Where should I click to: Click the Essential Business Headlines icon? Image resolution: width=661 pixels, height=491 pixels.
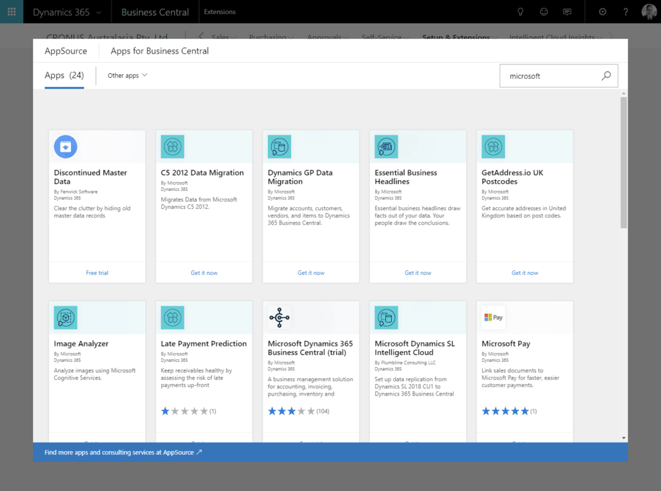coord(386,146)
